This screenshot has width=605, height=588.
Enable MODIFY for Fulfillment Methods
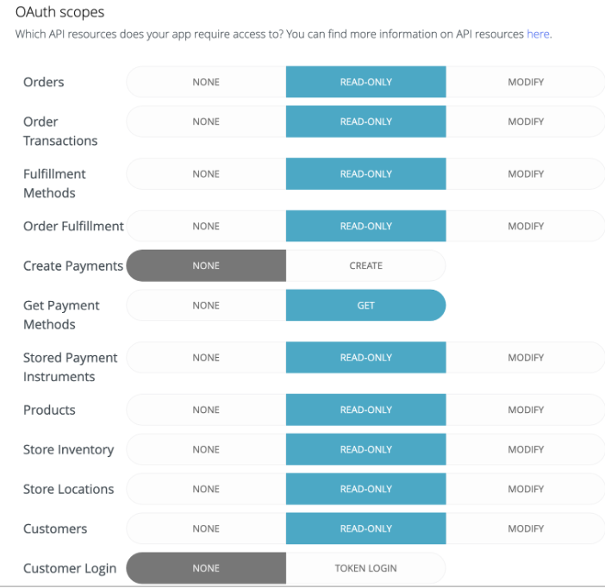pos(526,174)
